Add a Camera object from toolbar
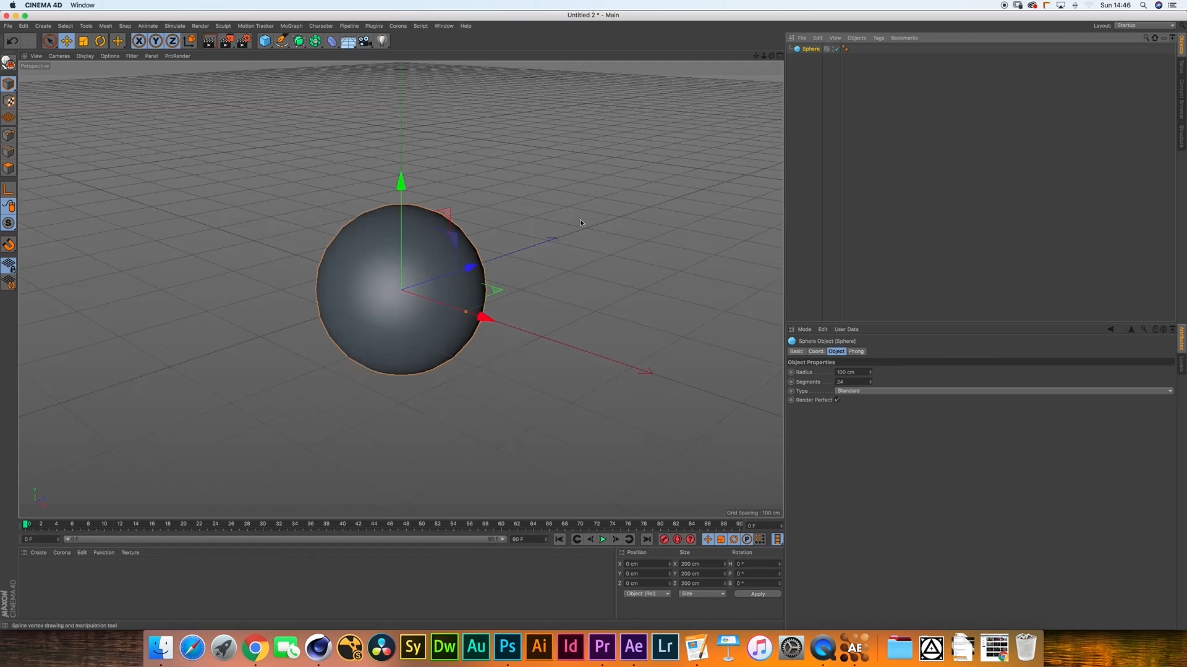1187x667 pixels. [x=365, y=41]
